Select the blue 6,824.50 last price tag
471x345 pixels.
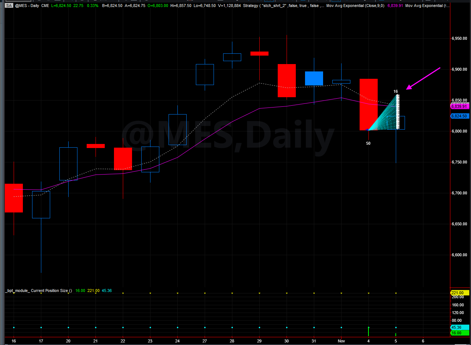click(459, 116)
